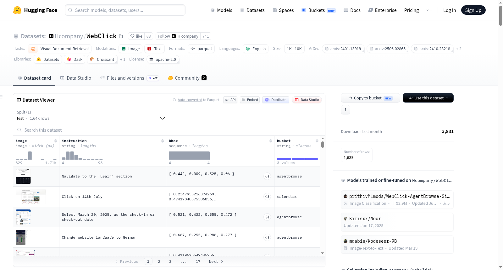The width and height of the screenshot is (503, 270).
Task: Click Copy to bucket
Action: (370, 98)
